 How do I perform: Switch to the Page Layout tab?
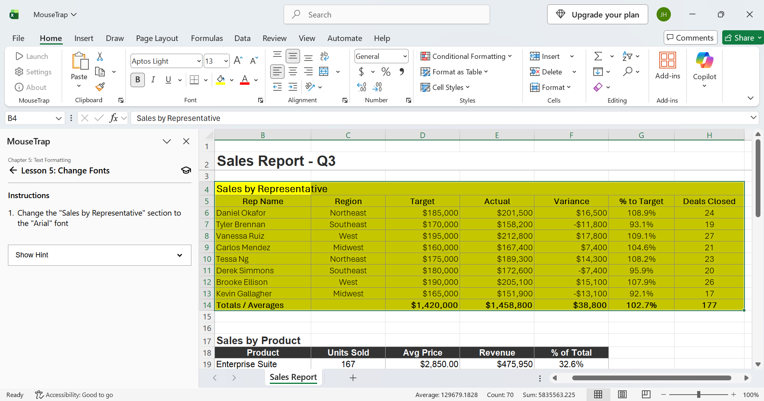click(157, 38)
